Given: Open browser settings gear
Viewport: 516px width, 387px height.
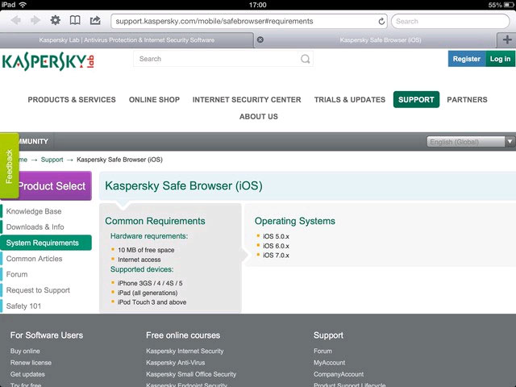Looking at the screenshot, I should (x=56, y=21).
